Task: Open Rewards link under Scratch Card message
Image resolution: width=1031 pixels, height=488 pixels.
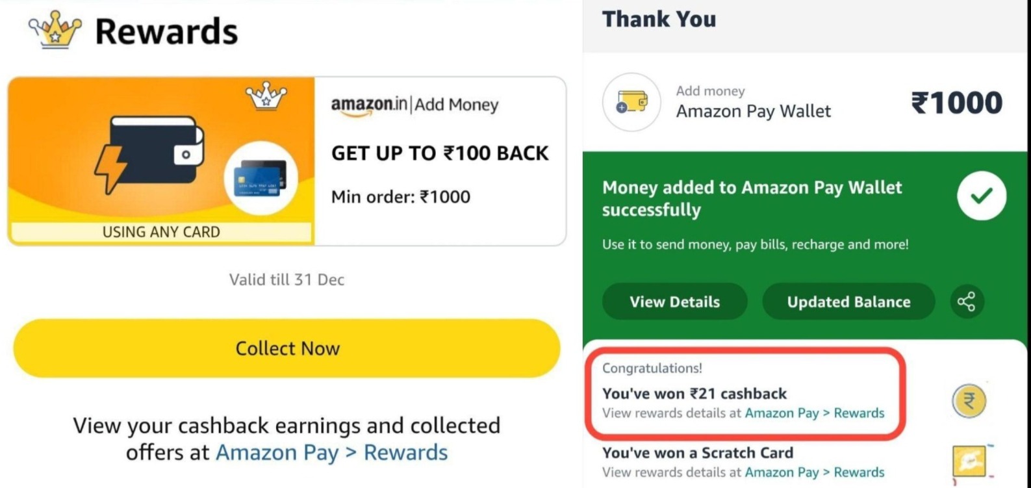Action: click(814, 472)
